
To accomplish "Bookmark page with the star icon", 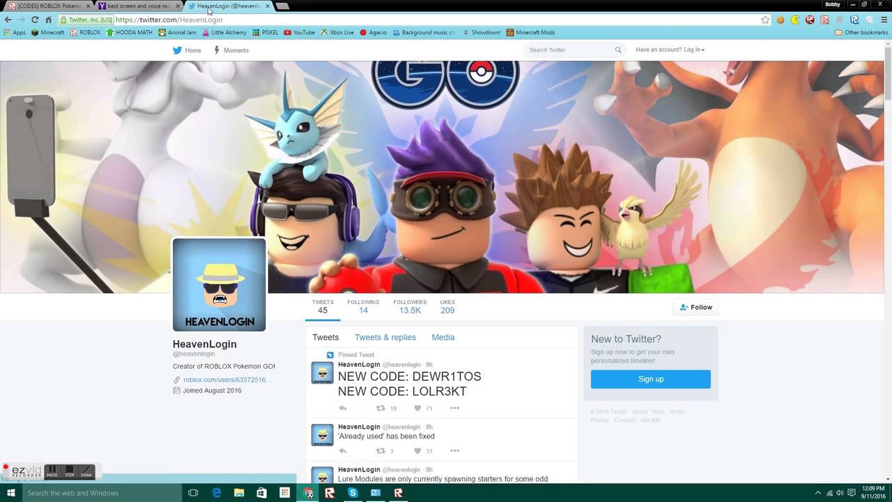I will point(765,20).
